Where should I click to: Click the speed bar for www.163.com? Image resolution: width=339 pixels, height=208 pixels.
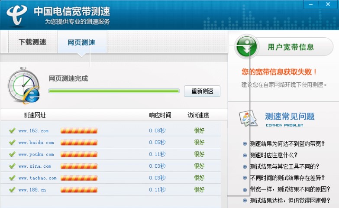79,131
